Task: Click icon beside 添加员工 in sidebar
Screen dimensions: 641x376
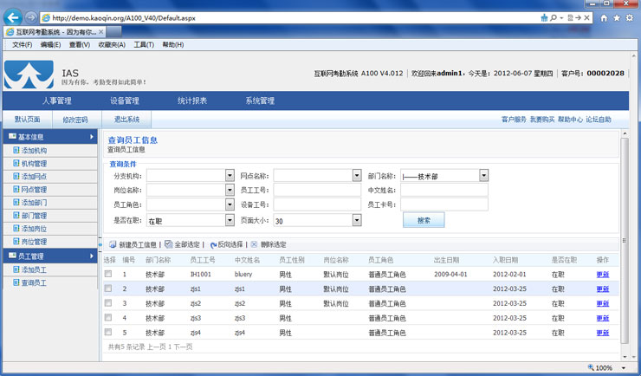Action: [16, 269]
